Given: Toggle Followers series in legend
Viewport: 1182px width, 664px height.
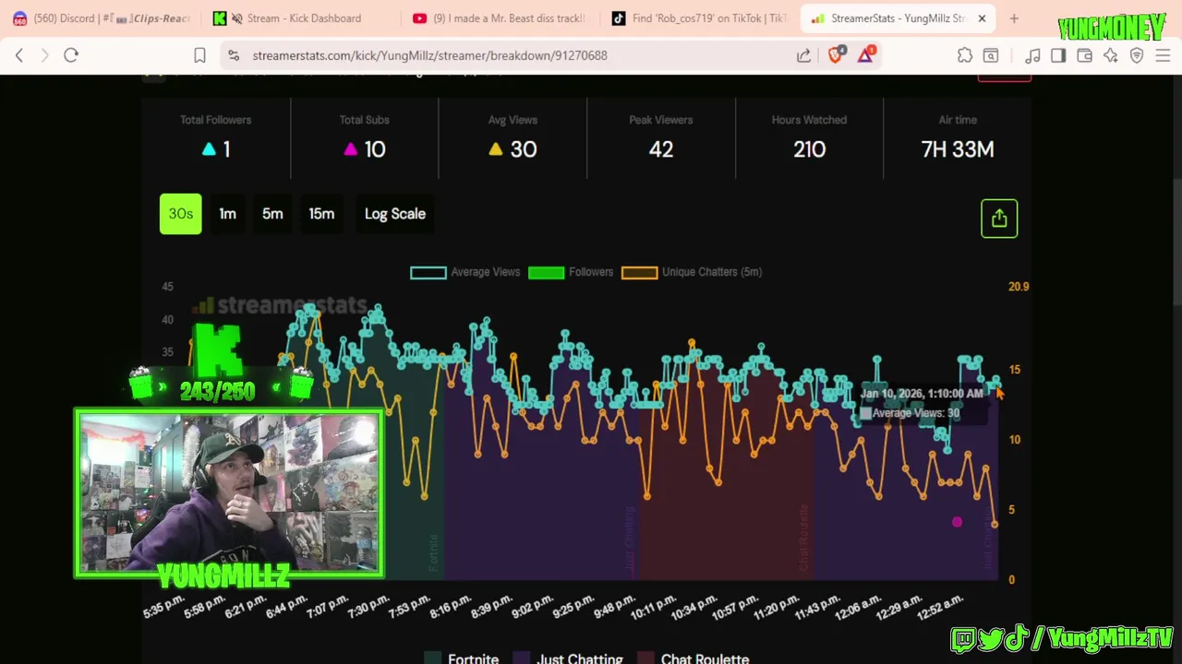Looking at the screenshot, I should 571,272.
